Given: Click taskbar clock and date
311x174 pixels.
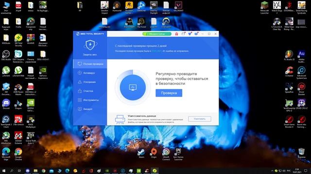Looking at the screenshot, I should point(297,171).
